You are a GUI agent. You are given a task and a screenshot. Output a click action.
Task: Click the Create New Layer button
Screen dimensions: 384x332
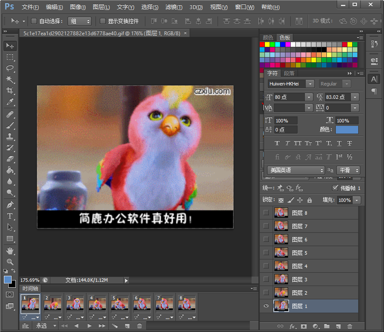pyautogui.click(x=338, y=326)
